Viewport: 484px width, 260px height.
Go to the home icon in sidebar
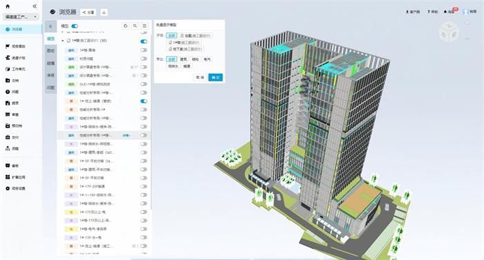pos(8,6)
